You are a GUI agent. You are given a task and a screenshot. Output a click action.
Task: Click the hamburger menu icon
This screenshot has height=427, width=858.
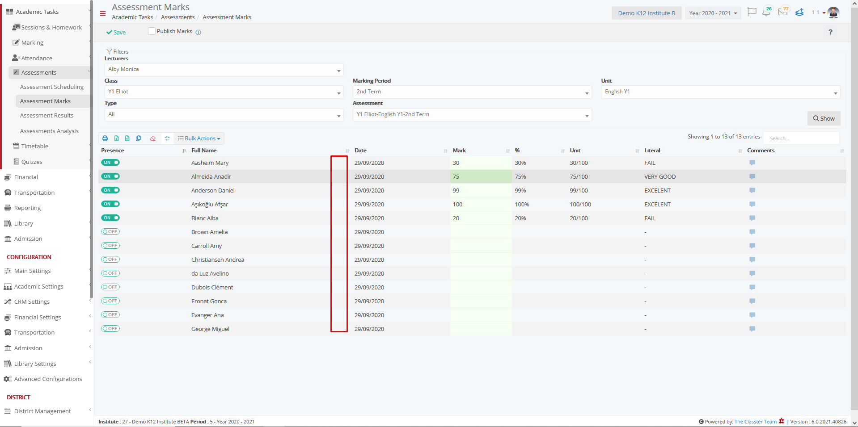click(103, 13)
